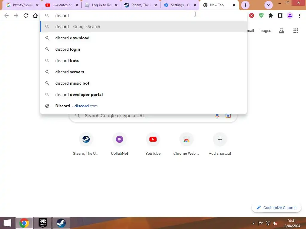306x229 pixels.
Task: Close the Steam tab
Action: (x=155, y=5)
